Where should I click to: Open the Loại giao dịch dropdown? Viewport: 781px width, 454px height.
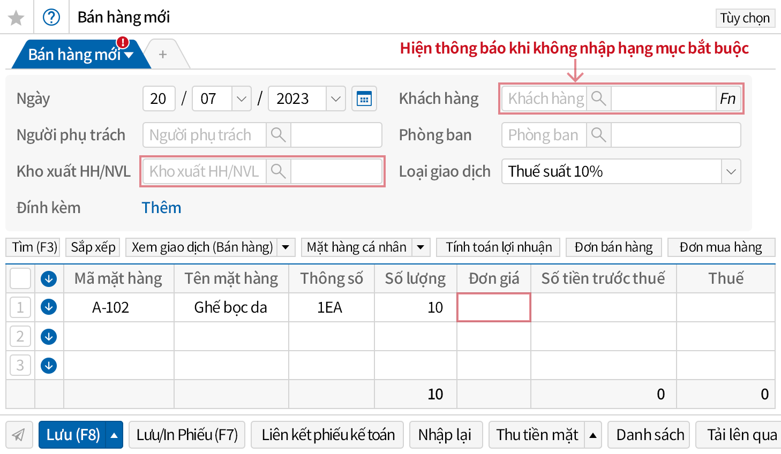[x=731, y=172]
